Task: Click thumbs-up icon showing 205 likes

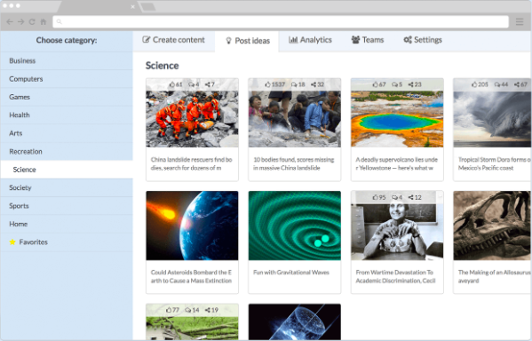Action: (x=474, y=84)
